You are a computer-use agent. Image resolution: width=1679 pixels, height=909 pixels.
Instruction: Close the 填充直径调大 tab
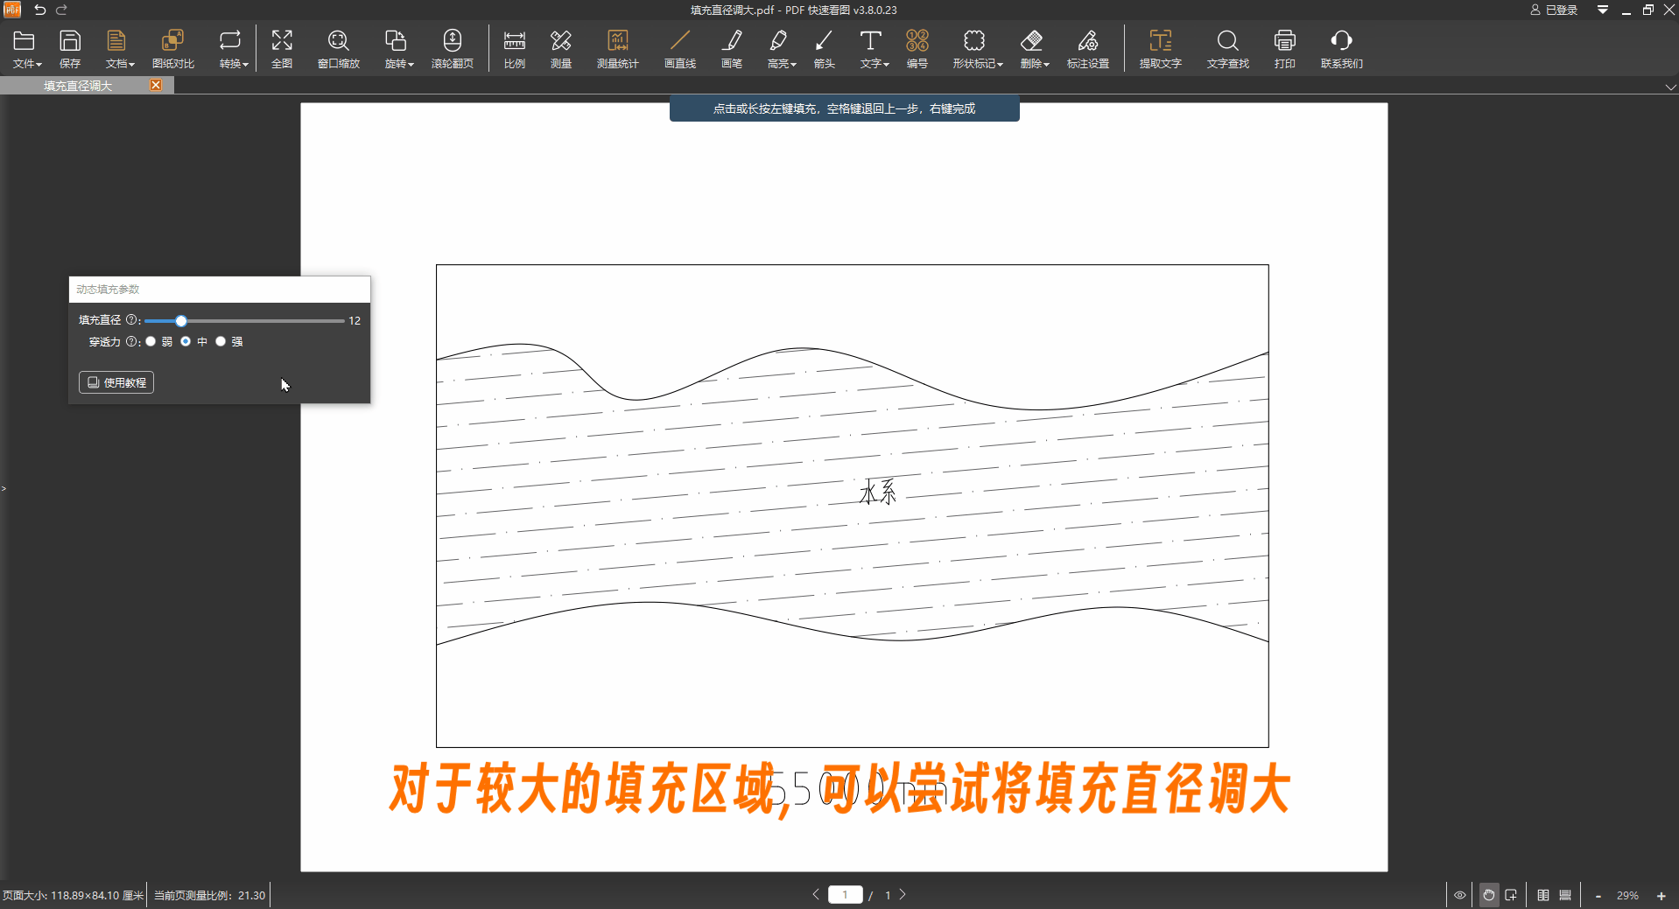[x=156, y=85]
